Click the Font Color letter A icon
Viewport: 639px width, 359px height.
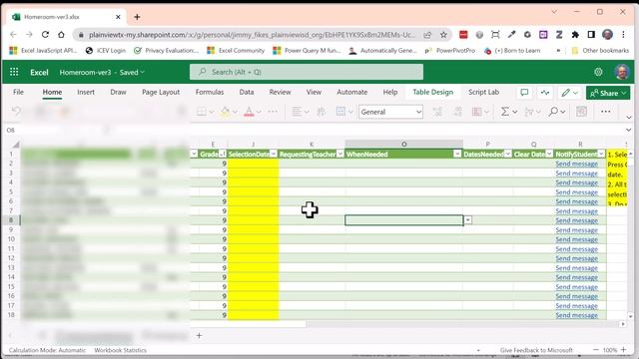pyautogui.click(x=249, y=112)
